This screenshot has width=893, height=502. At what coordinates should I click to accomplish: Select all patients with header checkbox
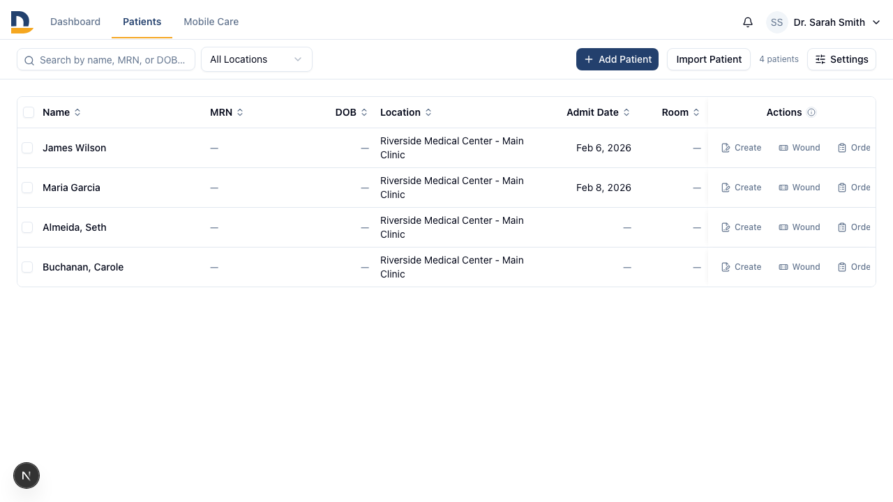(29, 112)
